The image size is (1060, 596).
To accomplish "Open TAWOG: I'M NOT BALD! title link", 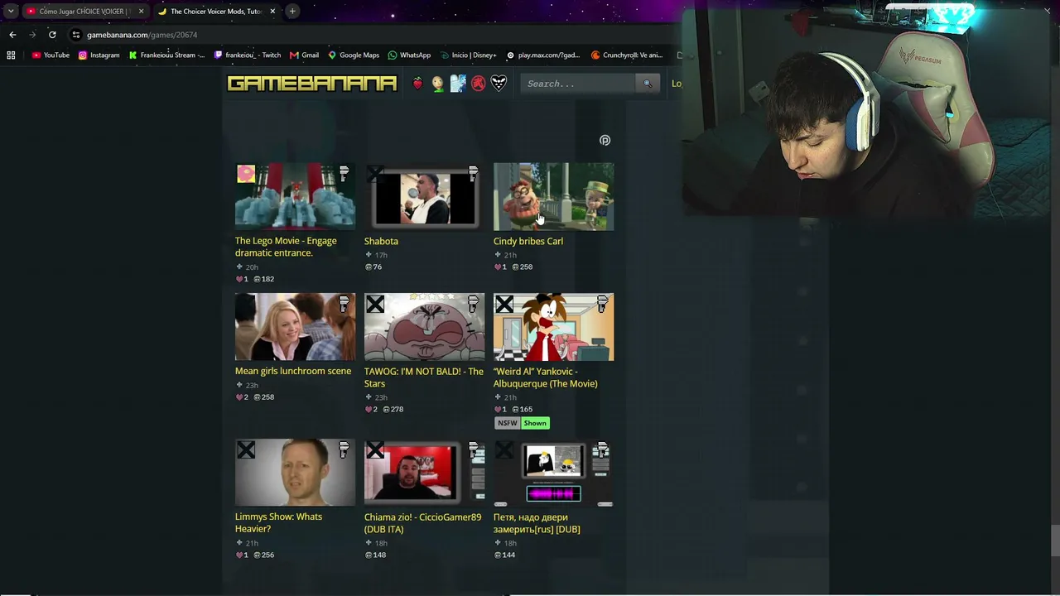I will coord(424,377).
